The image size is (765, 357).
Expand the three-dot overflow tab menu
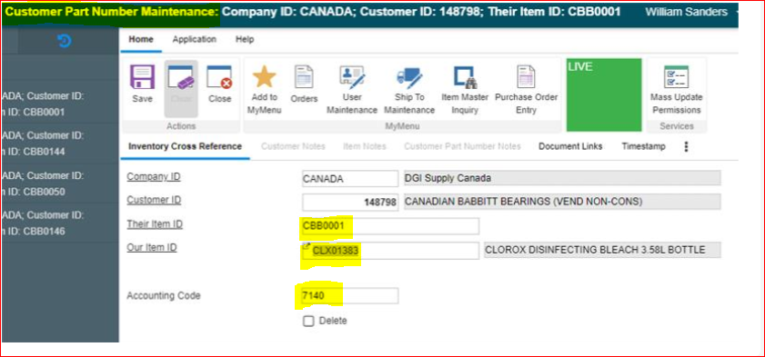686,146
